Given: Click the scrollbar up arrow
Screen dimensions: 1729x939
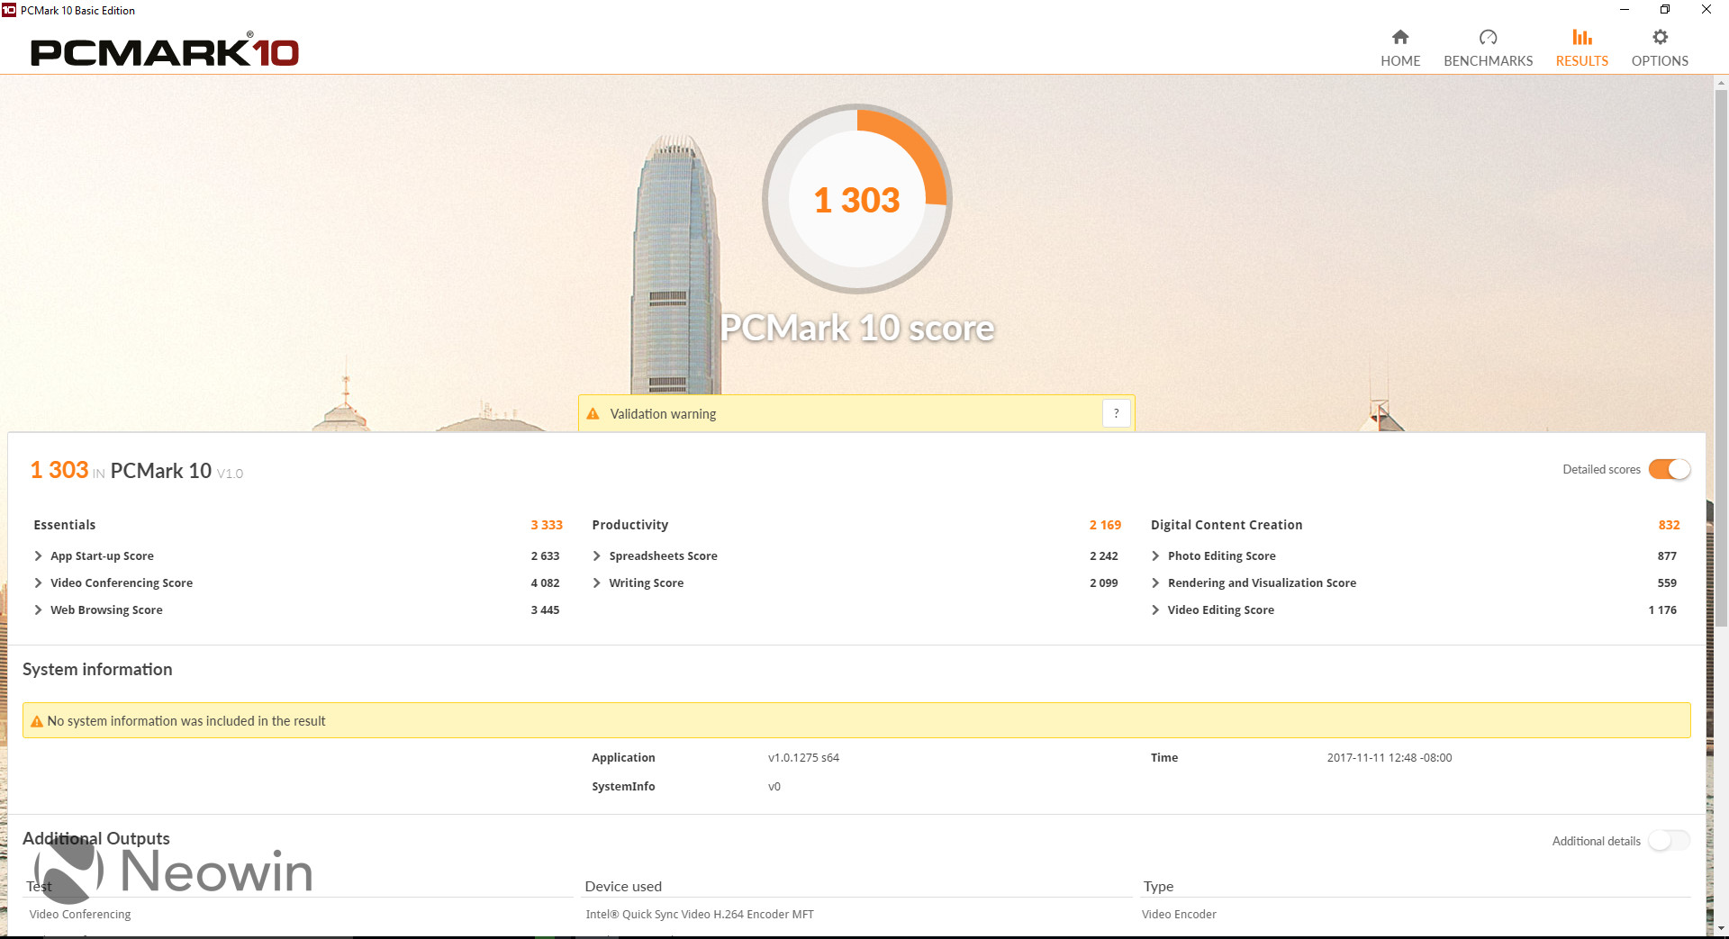Looking at the screenshot, I should [1721, 83].
